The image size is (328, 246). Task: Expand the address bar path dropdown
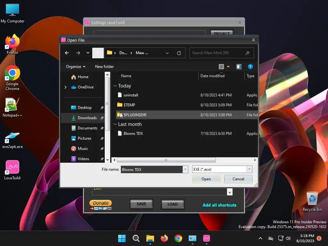[167, 53]
